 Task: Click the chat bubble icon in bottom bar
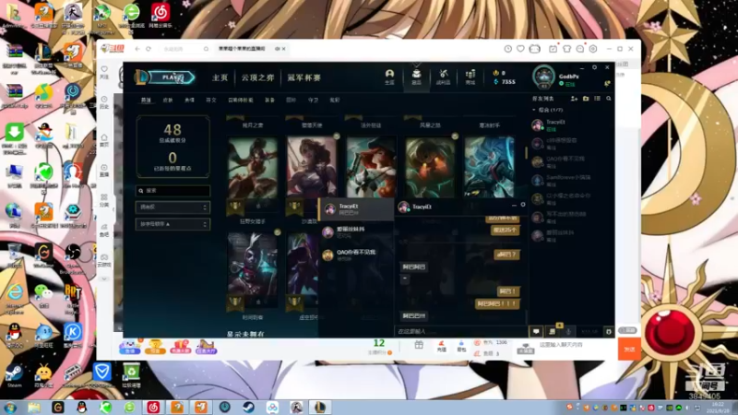(536, 332)
